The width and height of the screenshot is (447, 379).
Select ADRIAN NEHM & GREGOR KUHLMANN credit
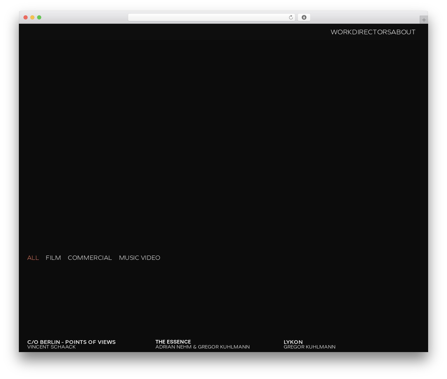[x=203, y=347]
